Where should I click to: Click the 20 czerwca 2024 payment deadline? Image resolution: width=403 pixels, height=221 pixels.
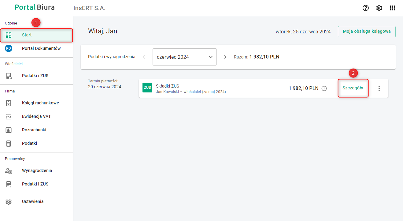tap(105, 87)
